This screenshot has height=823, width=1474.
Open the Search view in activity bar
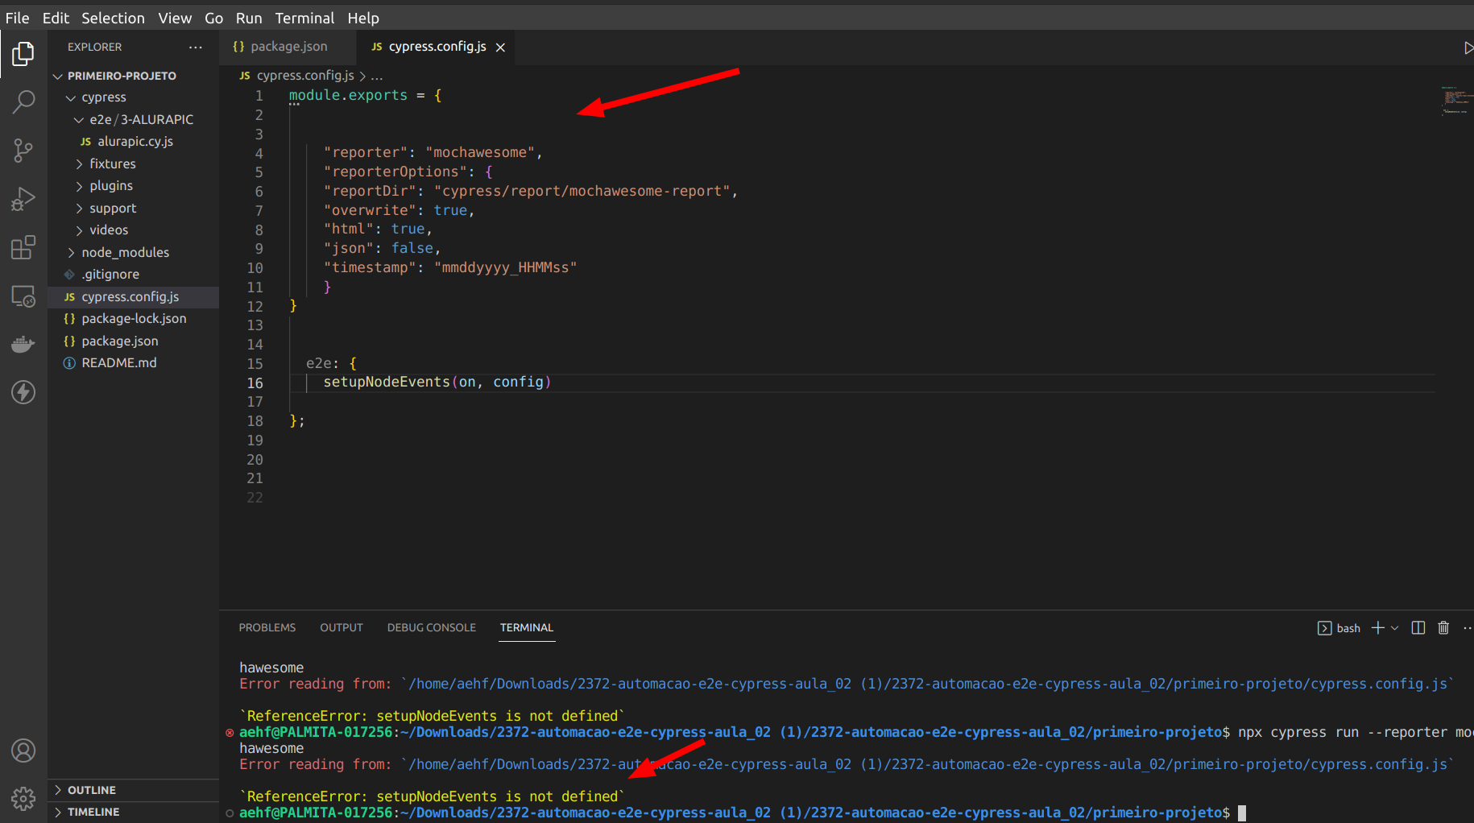tap(23, 101)
